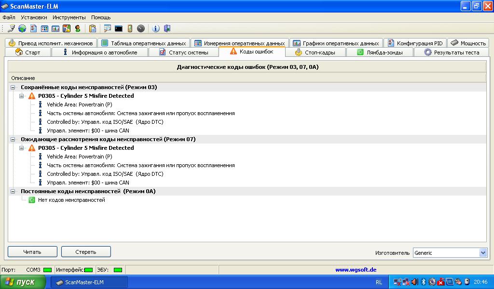
Task: Click the bar graph toolbar icon
Action: click(x=55, y=28)
